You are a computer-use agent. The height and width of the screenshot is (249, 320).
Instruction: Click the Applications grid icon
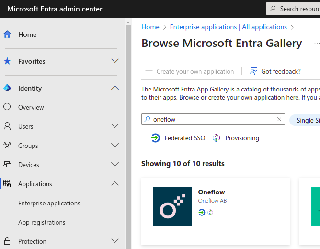[x=7, y=183]
